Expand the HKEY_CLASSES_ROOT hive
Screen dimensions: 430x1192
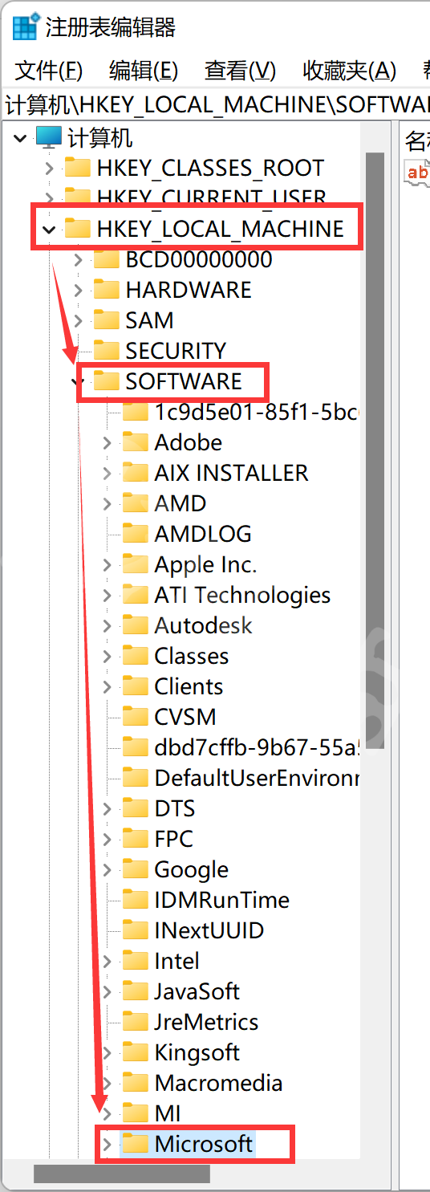(x=49, y=169)
